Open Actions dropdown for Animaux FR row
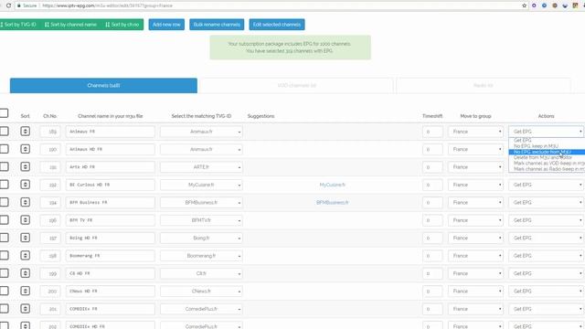585x329 pixels. tap(547, 132)
